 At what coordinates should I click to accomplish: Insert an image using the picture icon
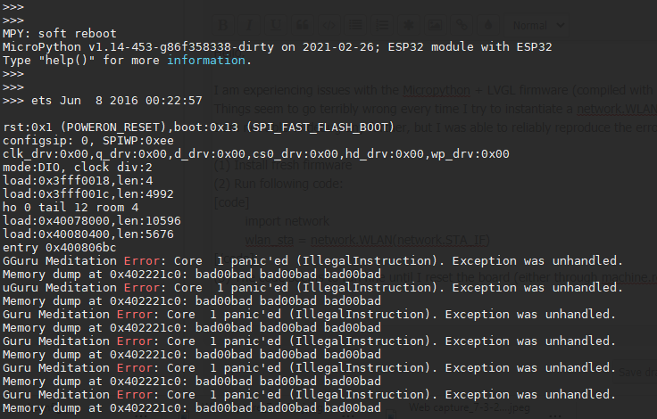coord(435,25)
